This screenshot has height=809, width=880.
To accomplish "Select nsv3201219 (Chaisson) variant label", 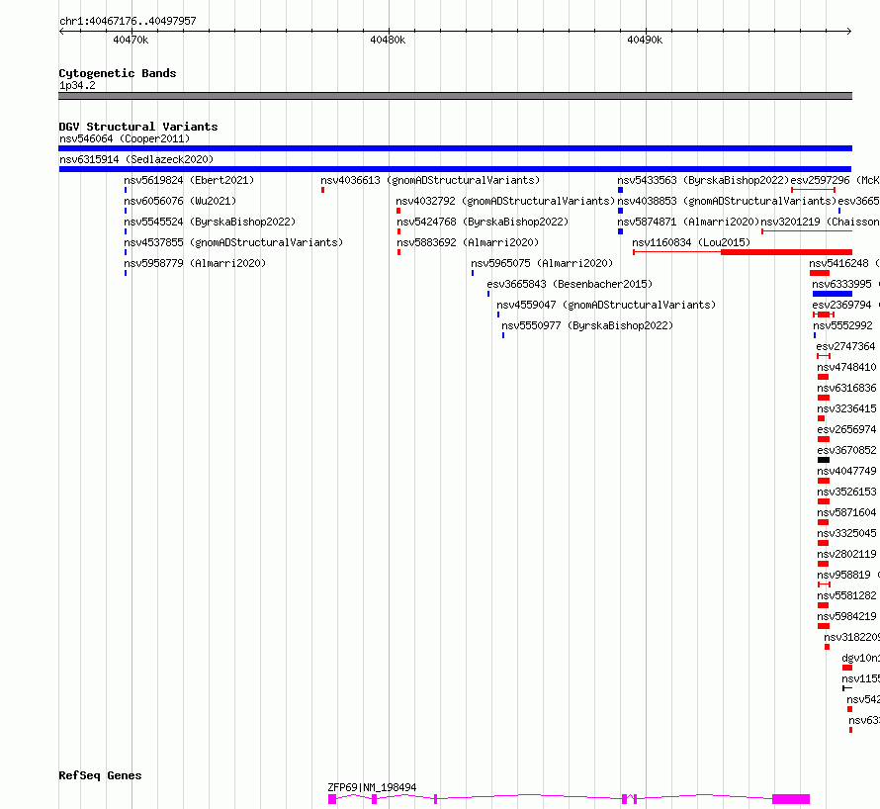I will (x=820, y=222).
